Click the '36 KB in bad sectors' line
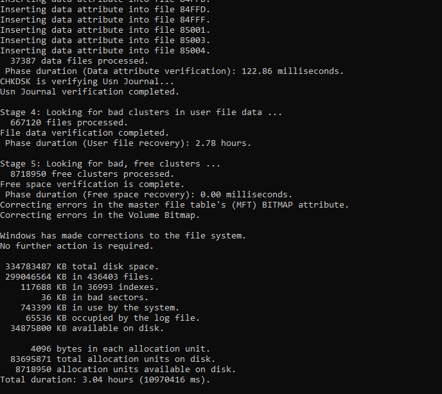This screenshot has height=394, width=442. click(94, 297)
